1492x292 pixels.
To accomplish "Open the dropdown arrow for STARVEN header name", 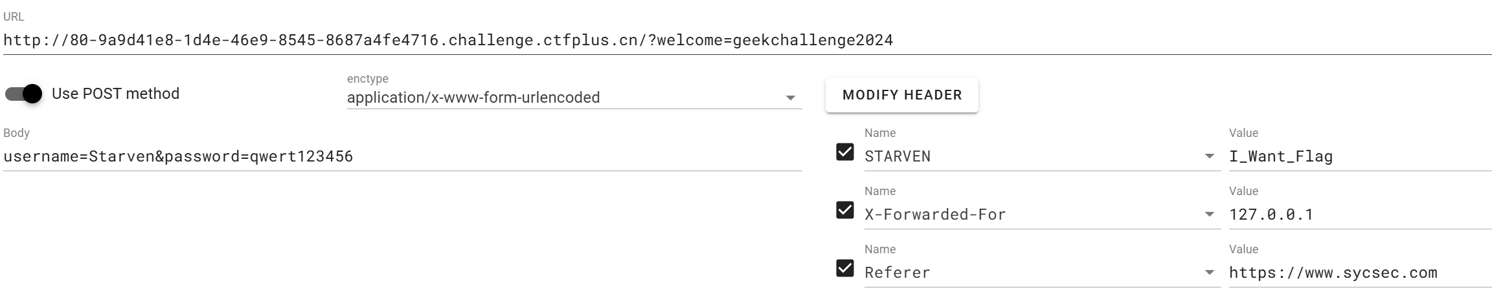I will 1209,156.
